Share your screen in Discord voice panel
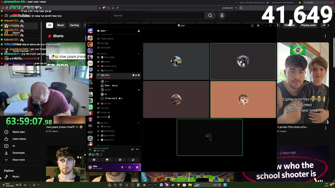 click(107, 160)
